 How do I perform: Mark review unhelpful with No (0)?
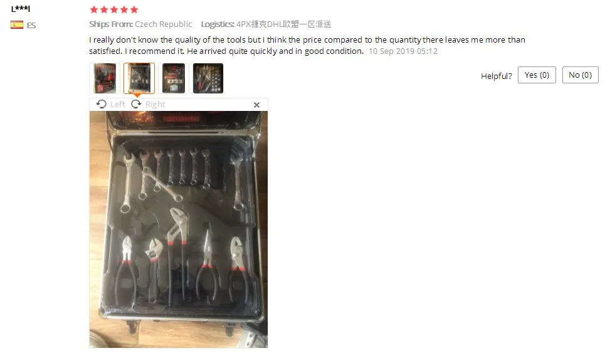(580, 75)
